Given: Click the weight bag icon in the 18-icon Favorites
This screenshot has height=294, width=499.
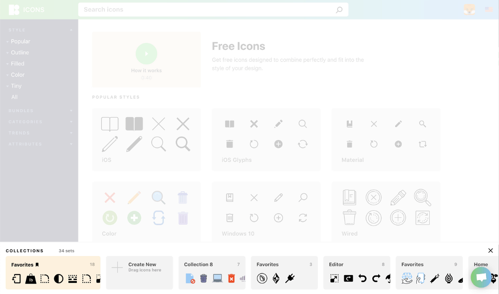Looking at the screenshot, I should tap(30, 279).
